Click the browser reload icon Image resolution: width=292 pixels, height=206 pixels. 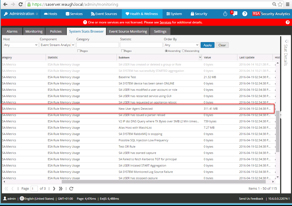pyautogui.click(x=20, y=4)
